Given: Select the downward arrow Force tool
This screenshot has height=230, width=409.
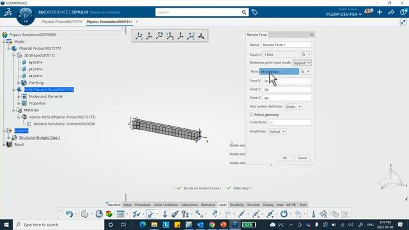Looking at the screenshot, I should [x=165, y=214].
